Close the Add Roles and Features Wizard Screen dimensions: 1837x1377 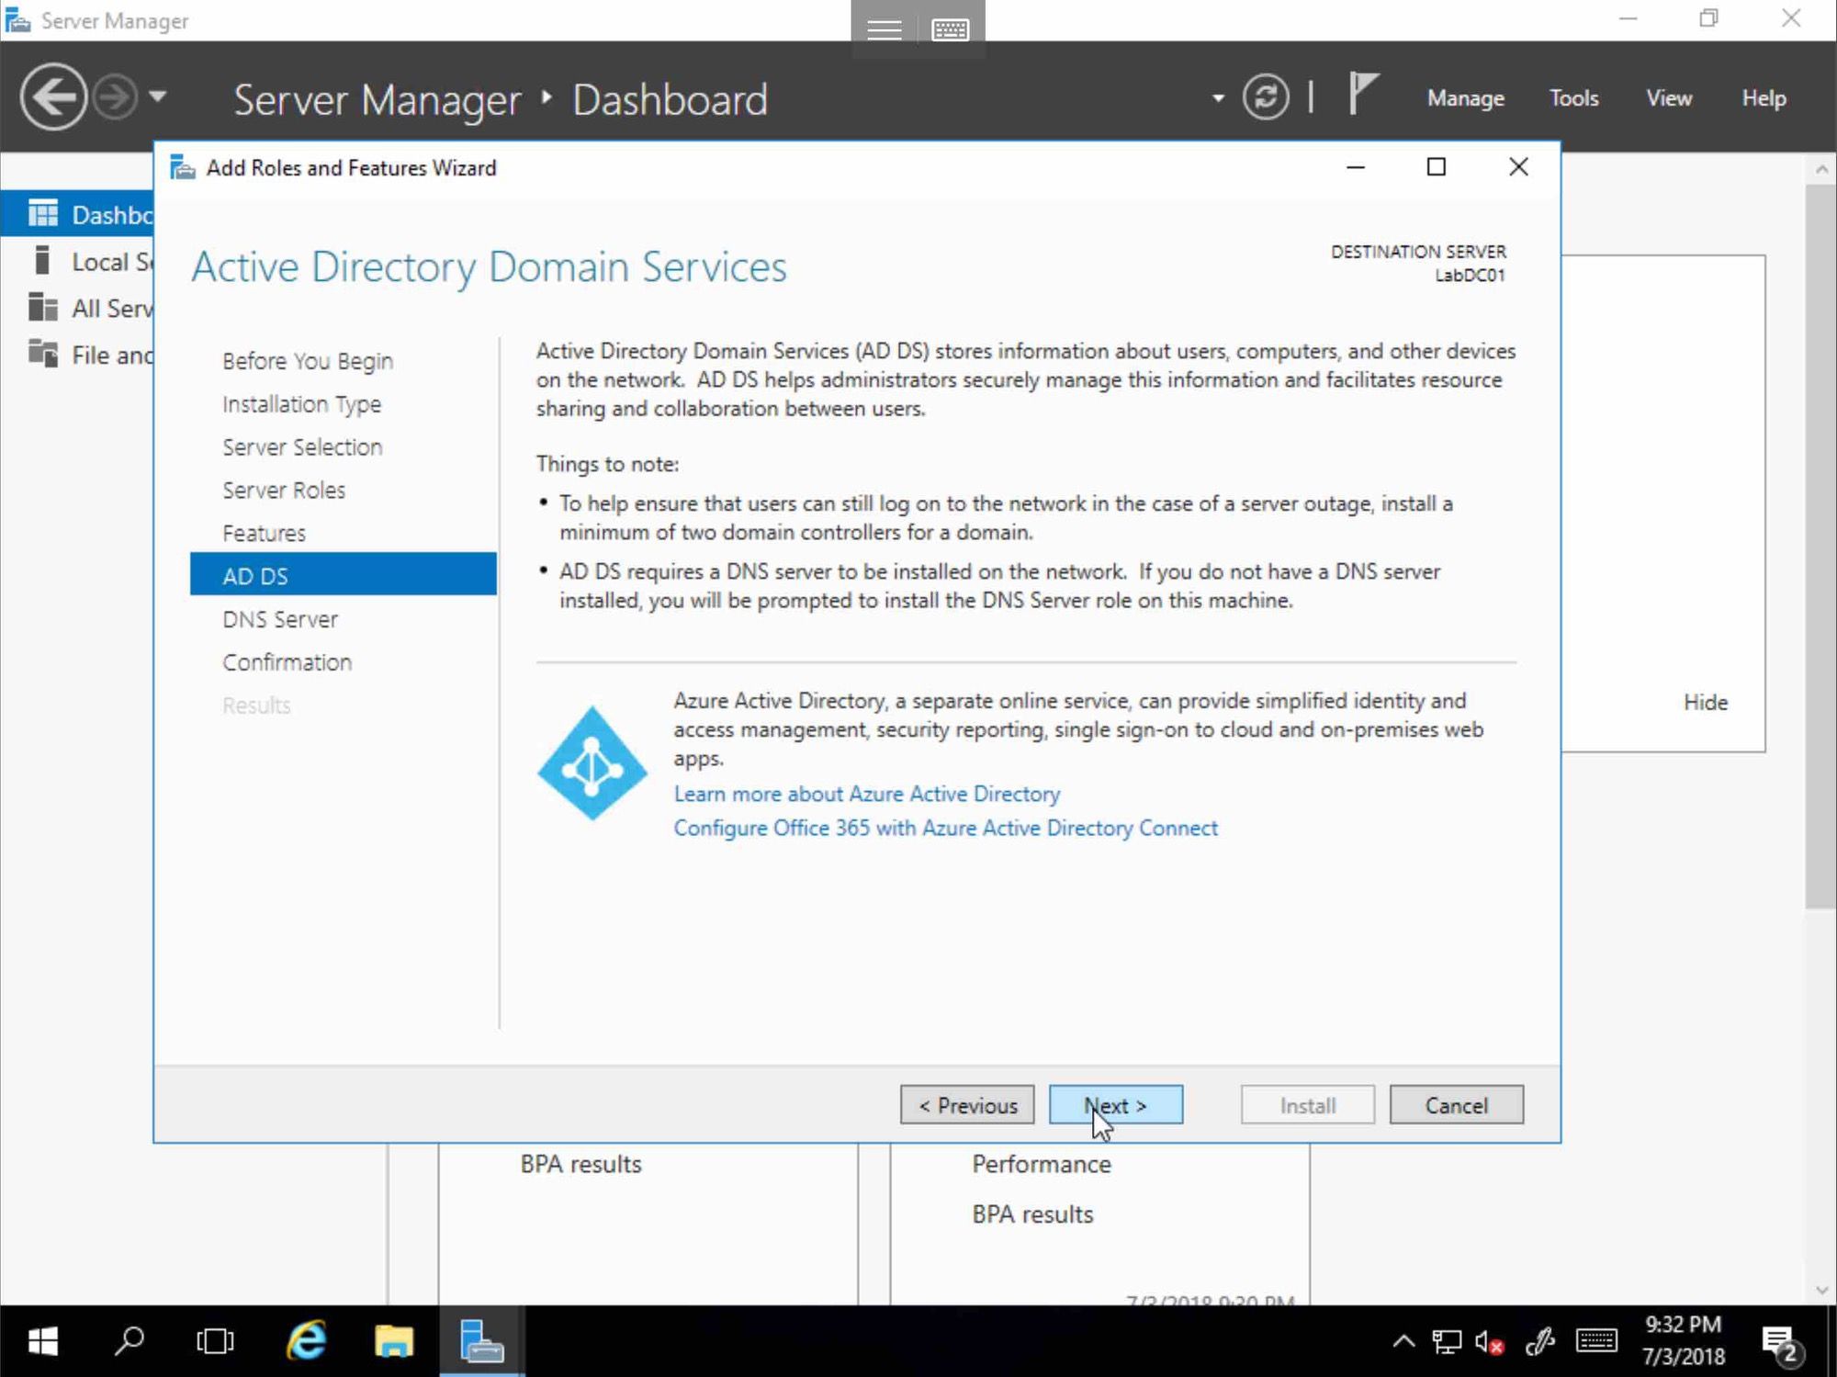(x=1518, y=167)
